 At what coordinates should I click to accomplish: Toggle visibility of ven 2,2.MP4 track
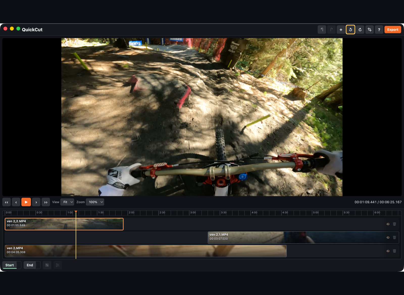[x=388, y=224]
